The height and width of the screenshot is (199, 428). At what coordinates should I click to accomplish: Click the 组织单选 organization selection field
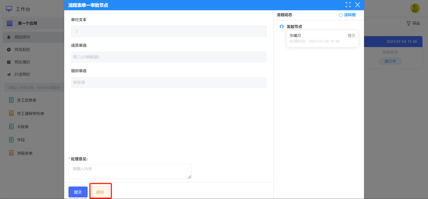[169, 82]
